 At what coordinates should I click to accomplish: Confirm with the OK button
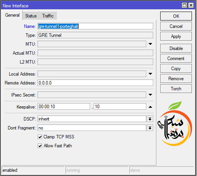coord(176,16)
